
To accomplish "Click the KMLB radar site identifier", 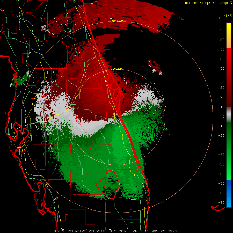I will tap(137, 231).
